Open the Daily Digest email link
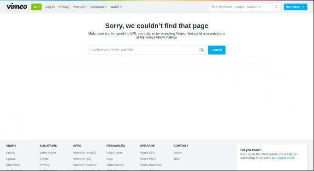 pyautogui.click(x=282, y=158)
